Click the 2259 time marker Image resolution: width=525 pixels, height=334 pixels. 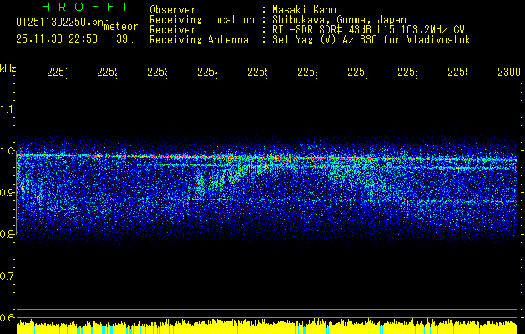click(x=458, y=72)
